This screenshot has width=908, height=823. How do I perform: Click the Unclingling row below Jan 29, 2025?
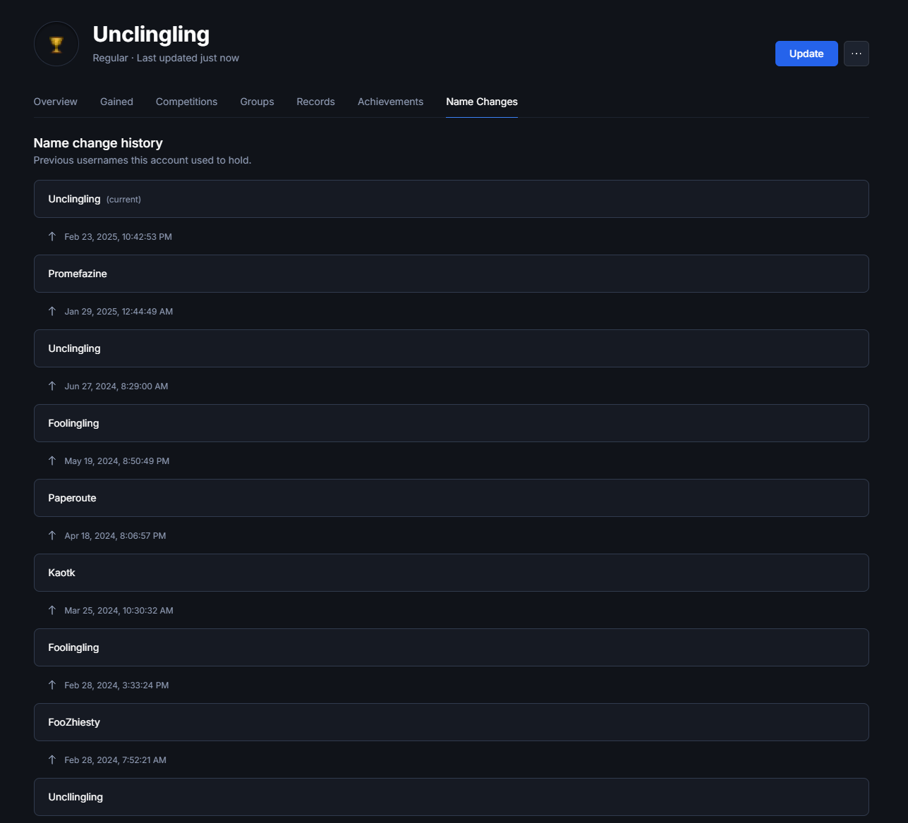[452, 348]
